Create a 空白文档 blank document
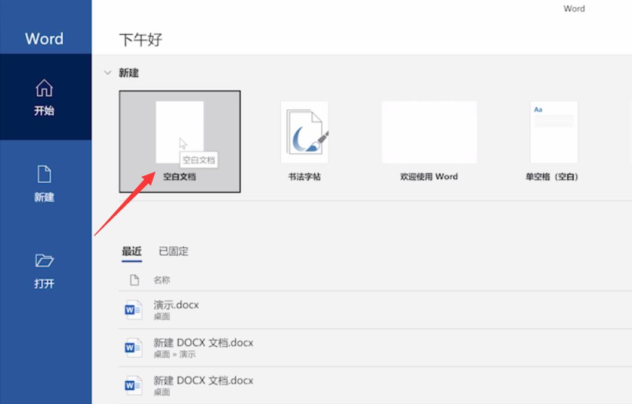 pos(180,141)
